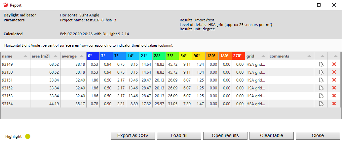342x143 pixels.
Task: Select the 270° red threshold header
Action: click(x=238, y=56)
